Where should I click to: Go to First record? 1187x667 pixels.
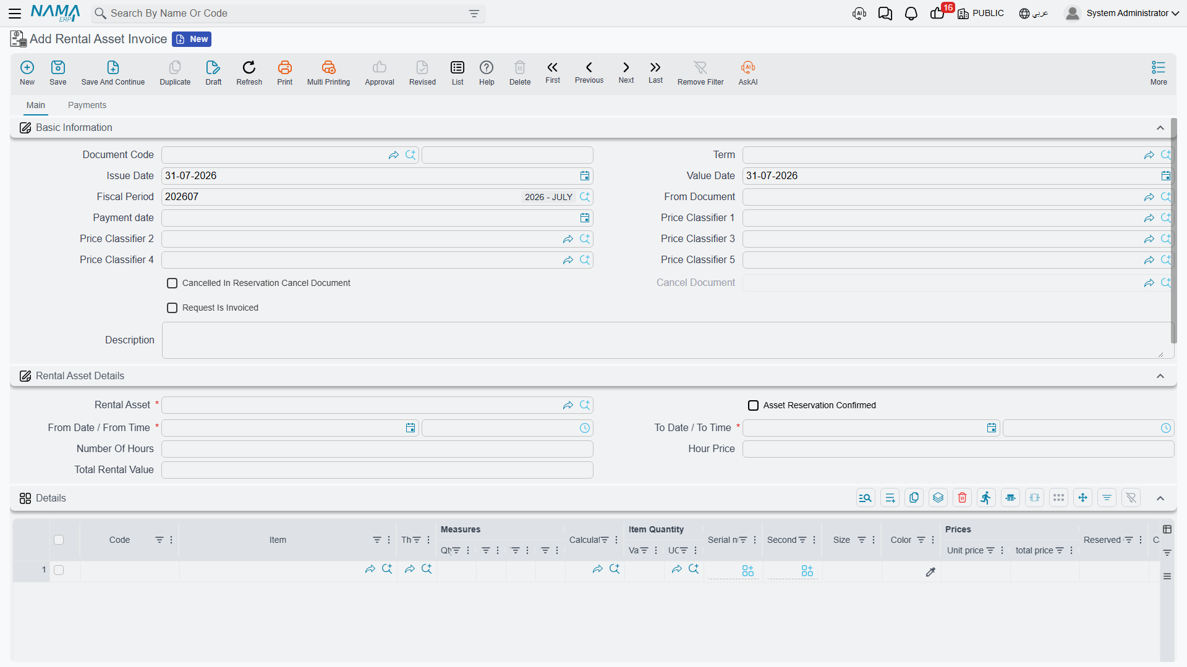click(x=553, y=72)
